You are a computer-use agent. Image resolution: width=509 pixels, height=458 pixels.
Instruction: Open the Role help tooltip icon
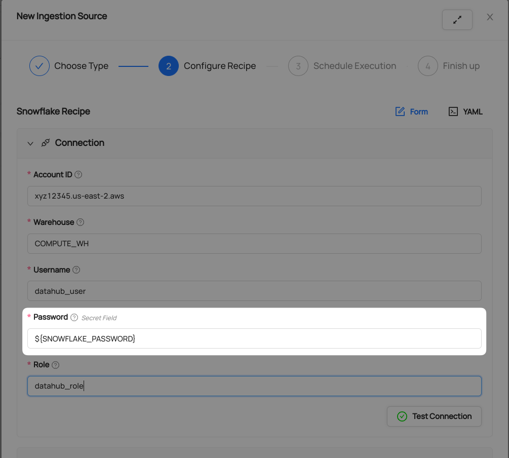click(x=56, y=364)
